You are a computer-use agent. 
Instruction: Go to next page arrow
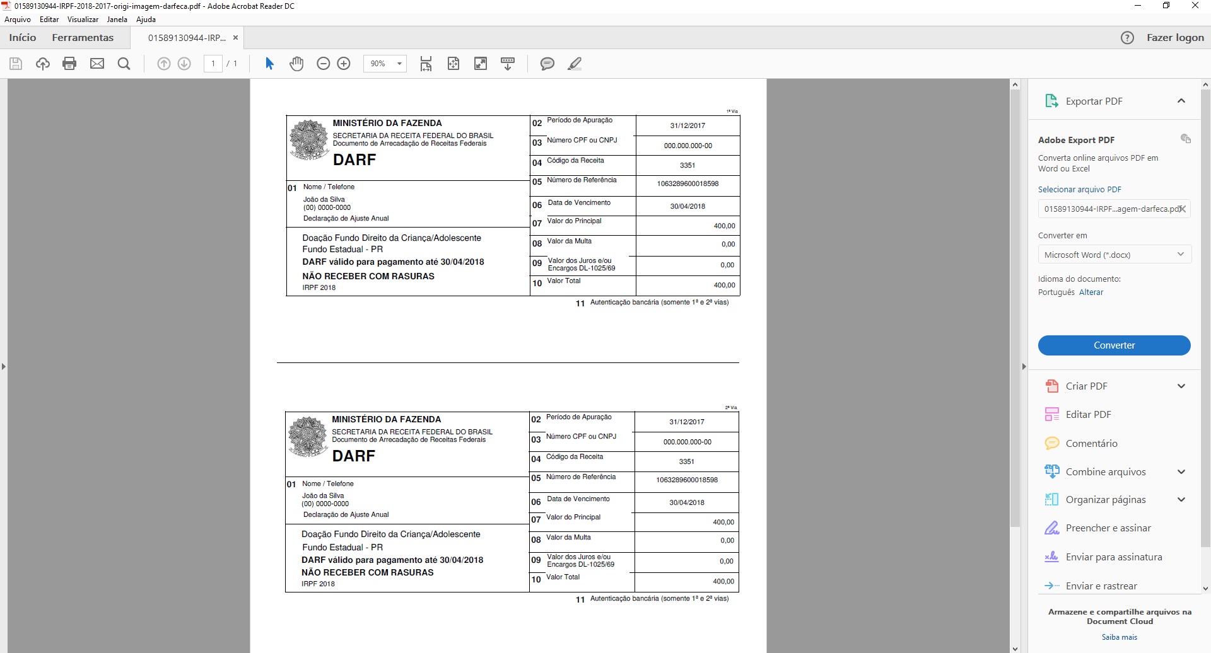click(x=184, y=64)
